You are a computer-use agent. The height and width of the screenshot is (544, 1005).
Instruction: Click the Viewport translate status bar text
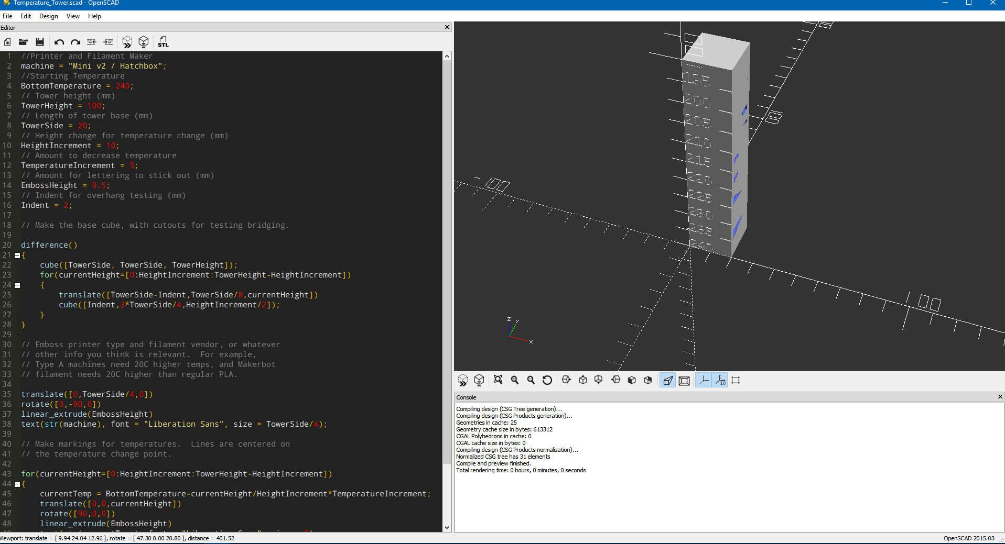(x=117, y=538)
